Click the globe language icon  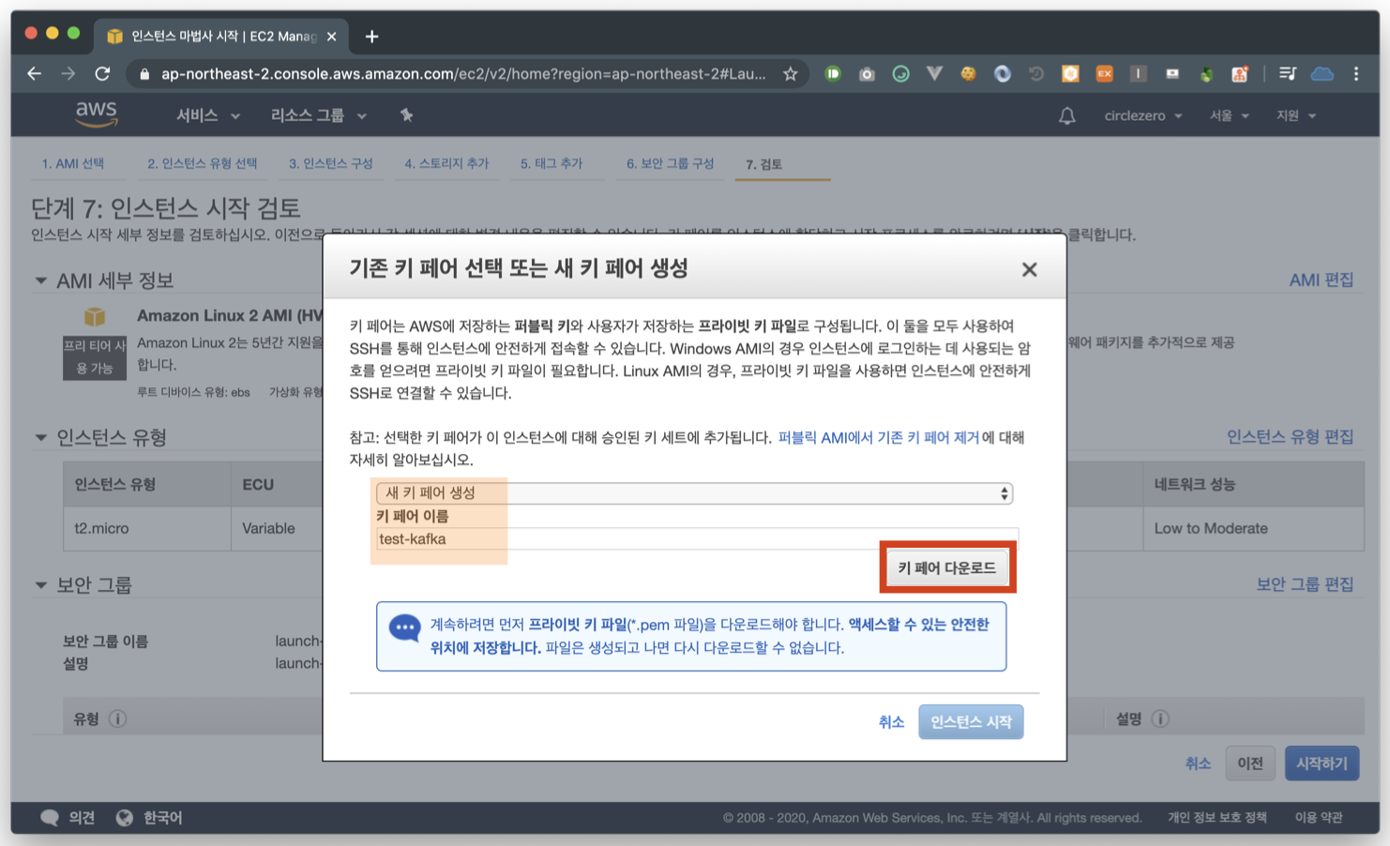124,818
